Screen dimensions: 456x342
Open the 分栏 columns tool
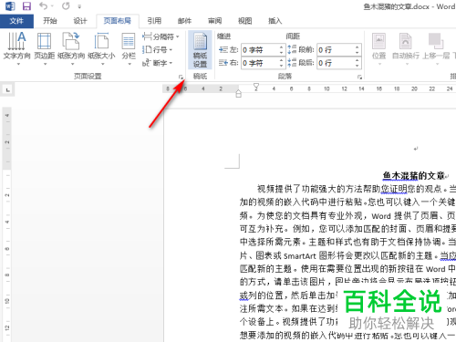click(x=129, y=48)
